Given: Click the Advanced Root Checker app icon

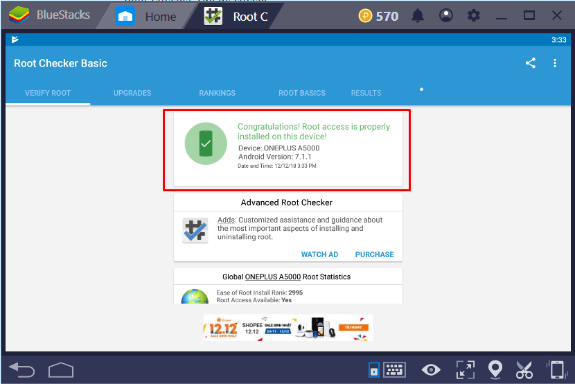Looking at the screenshot, I should click(x=195, y=231).
